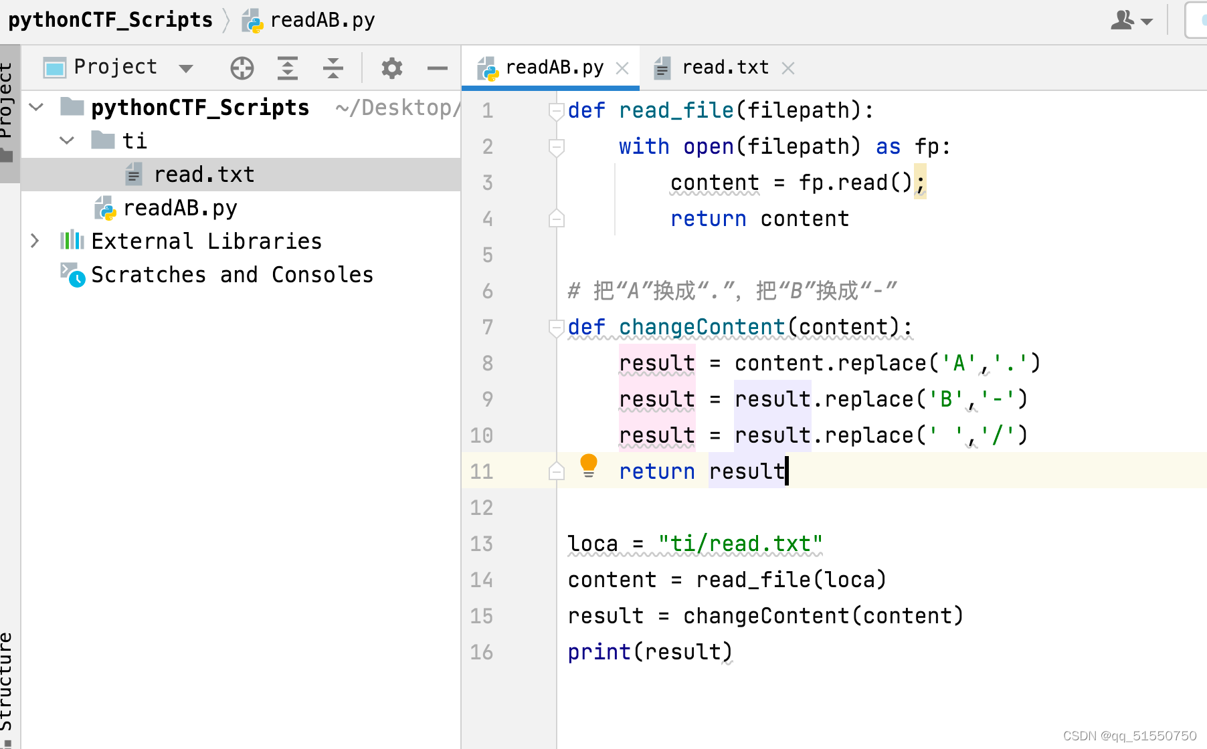Click fold end marker on line 11

(557, 471)
